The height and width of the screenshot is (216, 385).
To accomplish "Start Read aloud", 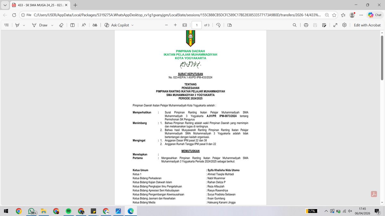I will (x=83, y=25).
